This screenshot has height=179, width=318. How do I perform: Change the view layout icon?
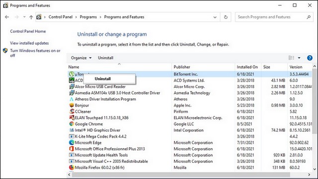click(x=291, y=58)
